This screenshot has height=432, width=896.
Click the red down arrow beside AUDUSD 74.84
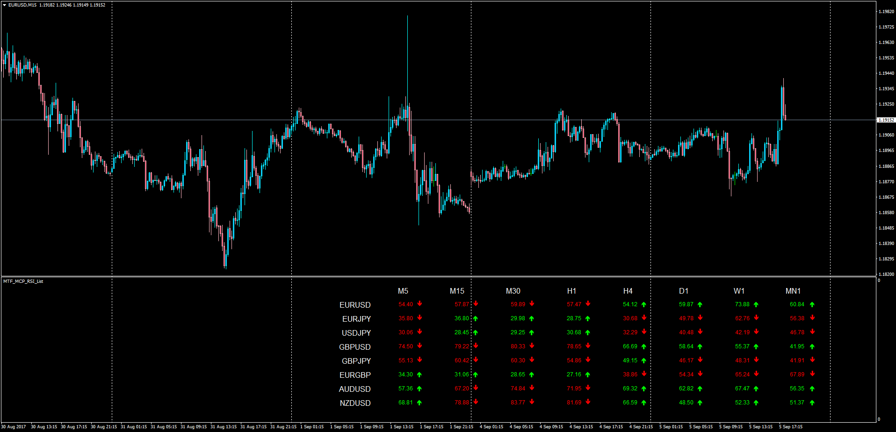(532, 388)
